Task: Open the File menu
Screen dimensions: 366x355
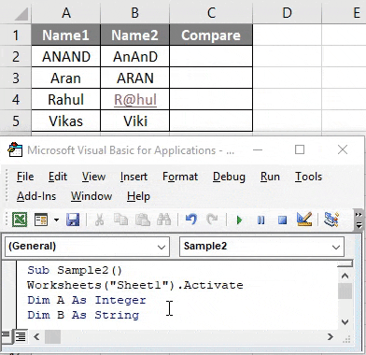Action: [25, 177]
